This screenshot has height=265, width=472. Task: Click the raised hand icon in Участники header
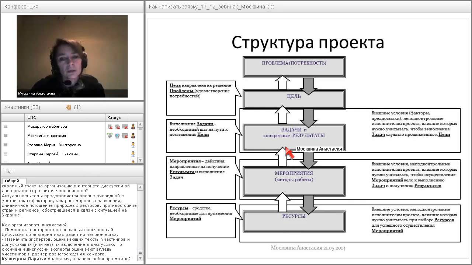(x=69, y=107)
